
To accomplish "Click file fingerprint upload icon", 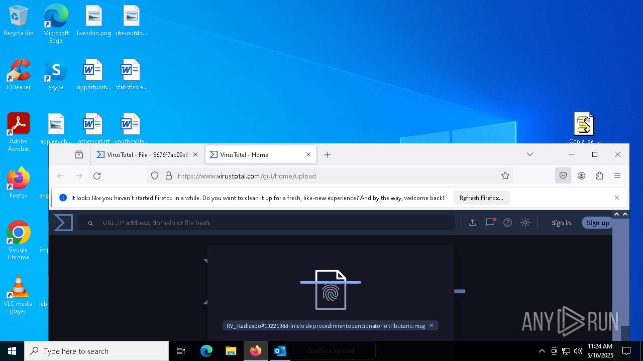I will coord(331,290).
